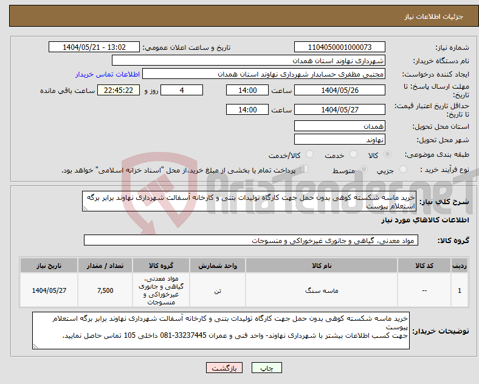The width and height of the screenshot is (479, 384).
Task: Click the response deadline hour field 14:00
Action: tap(247, 90)
